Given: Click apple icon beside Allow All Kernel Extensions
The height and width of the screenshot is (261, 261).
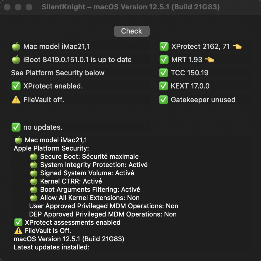Looking at the screenshot, I should coord(34,198).
